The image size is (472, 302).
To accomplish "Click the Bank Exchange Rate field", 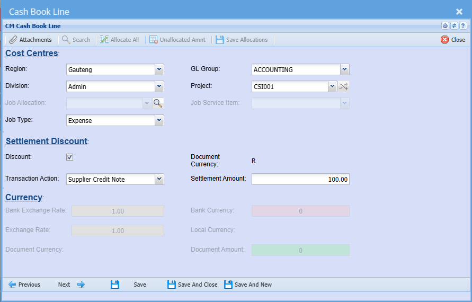I will click(118, 211).
